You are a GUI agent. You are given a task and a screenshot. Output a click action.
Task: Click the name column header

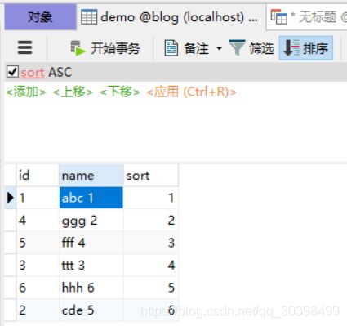(91, 176)
